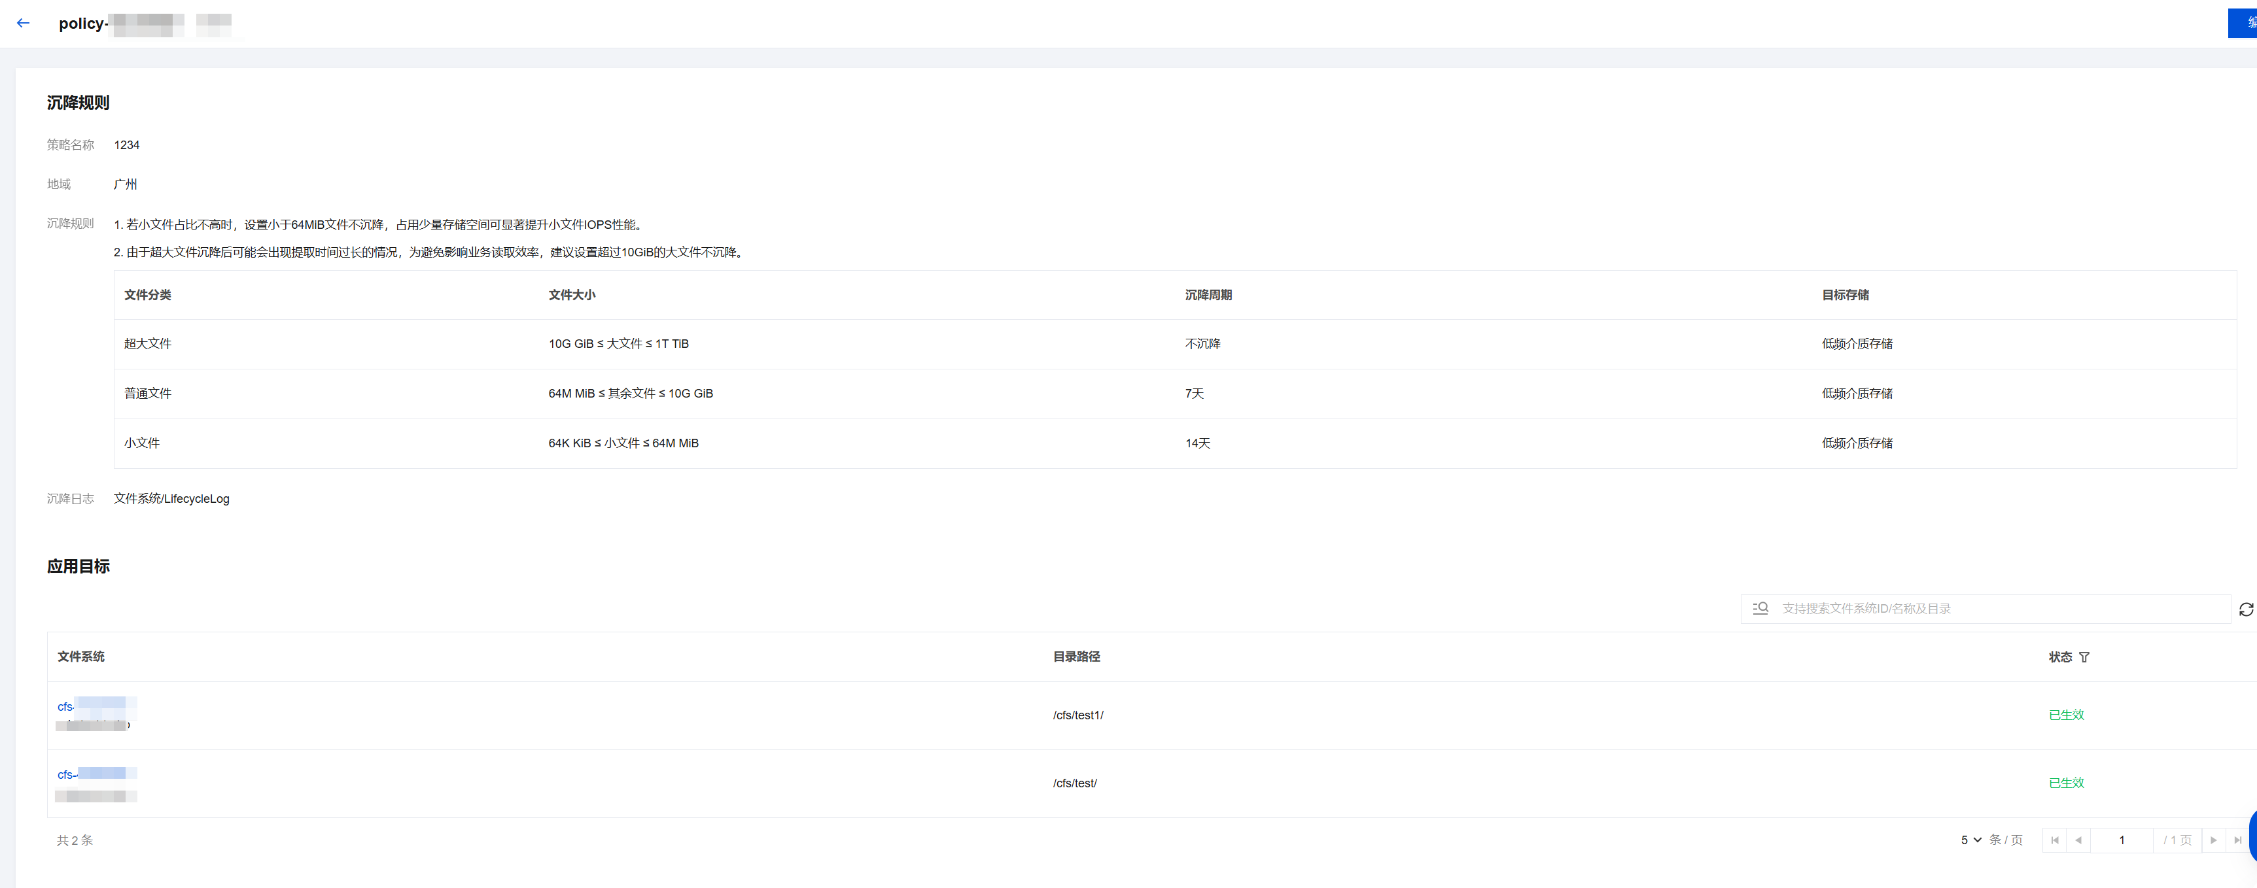This screenshot has width=2257, height=888.
Task: Click the page number input box
Action: click(2121, 840)
